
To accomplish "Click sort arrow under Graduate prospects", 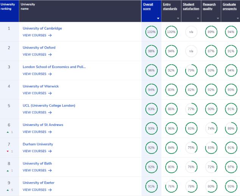I will [x=238, y=19].
